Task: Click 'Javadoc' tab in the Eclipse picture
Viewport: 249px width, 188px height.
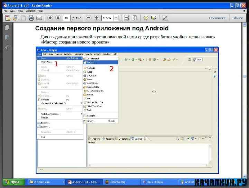Action: click(108, 139)
